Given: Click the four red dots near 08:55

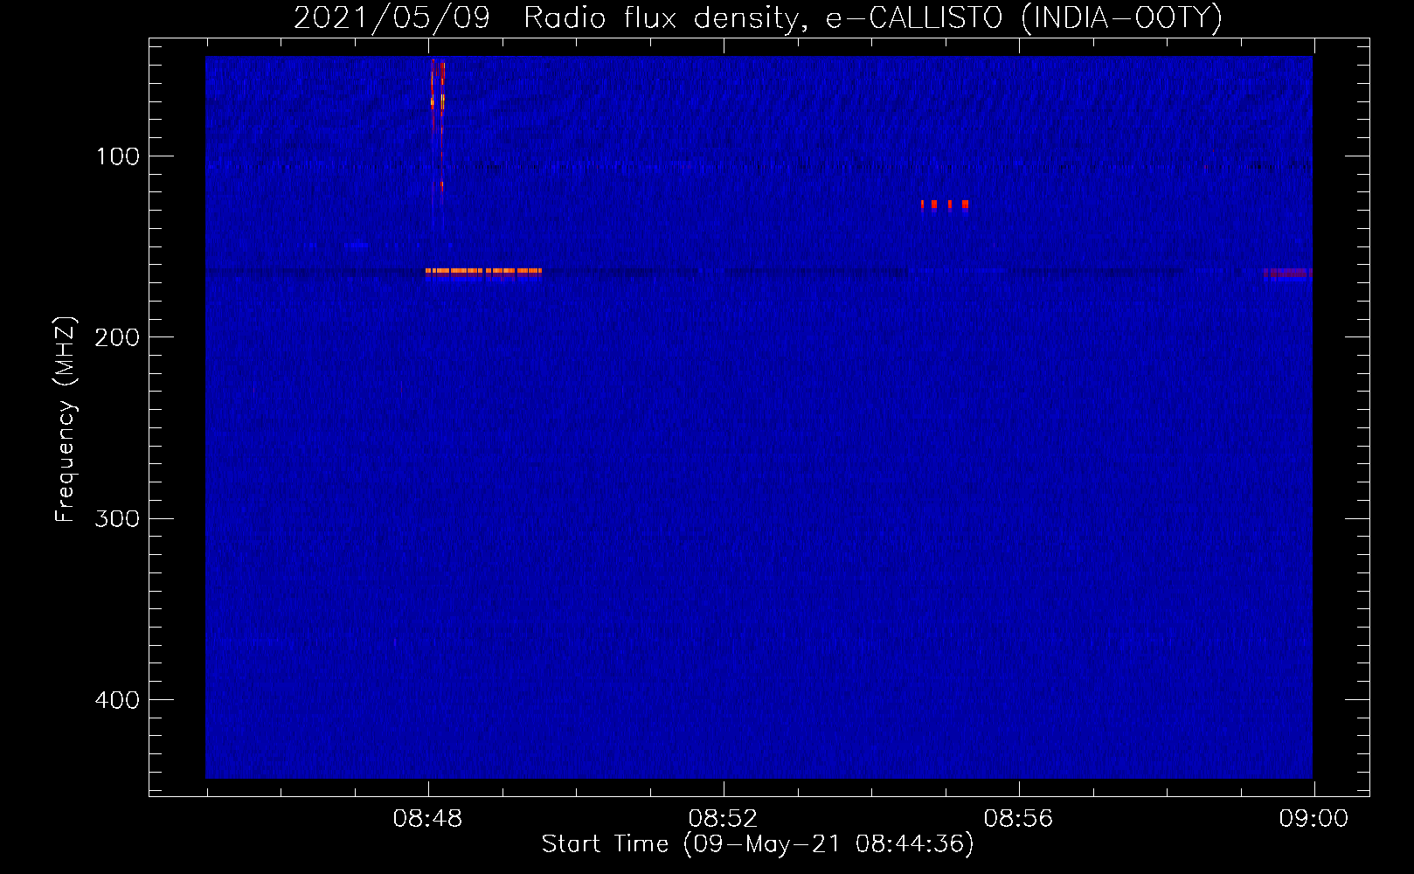Looking at the screenshot, I should pyautogui.click(x=945, y=205).
